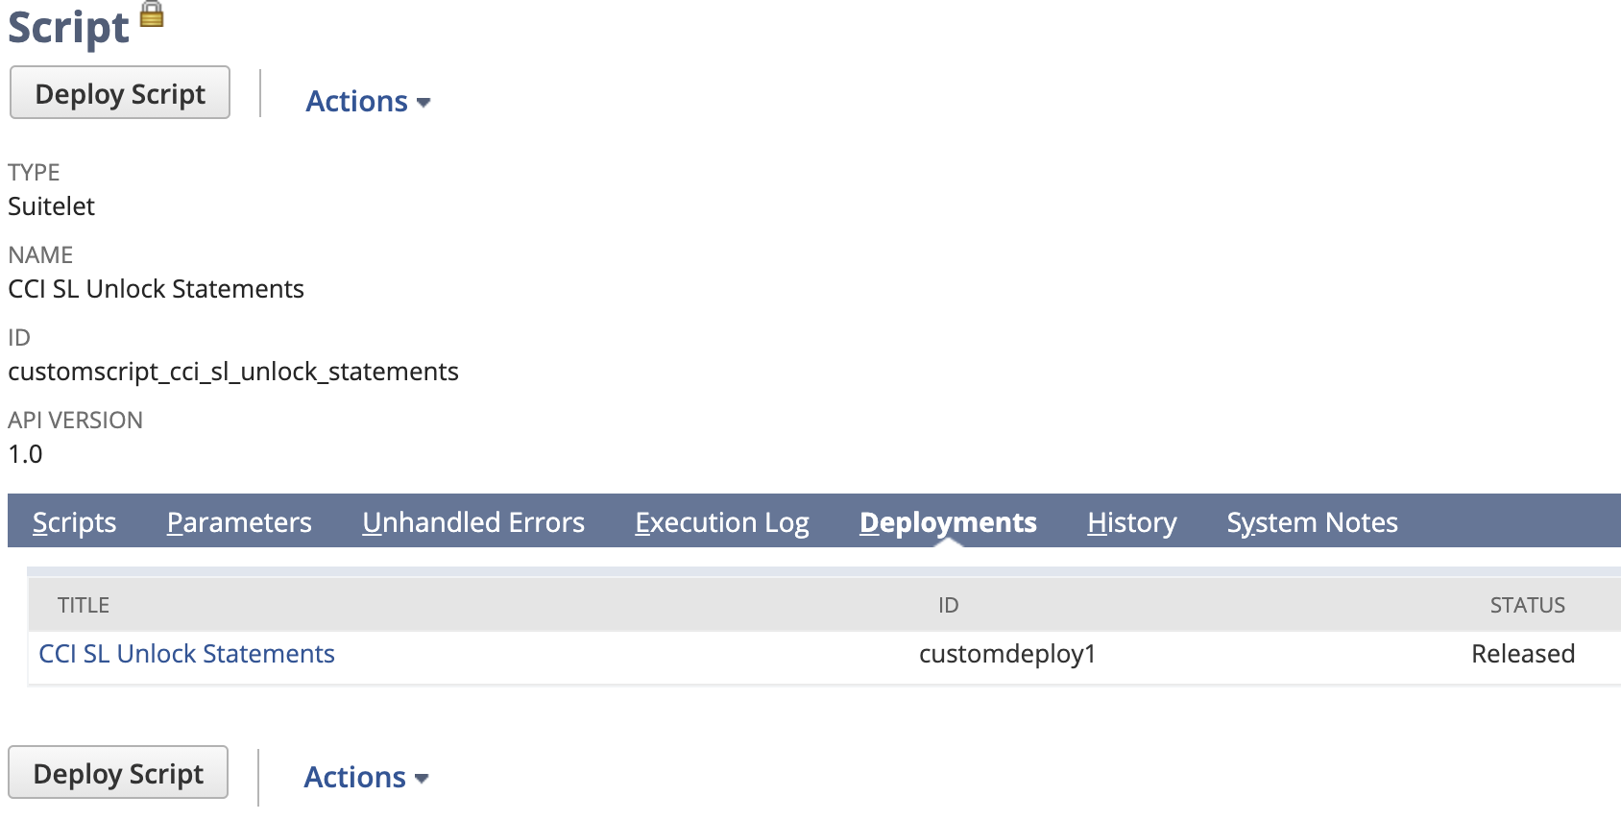The width and height of the screenshot is (1621, 820).
Task: Select the script ID customscript_cci_sl_unlock_statements
Action: pyautogui.click(x=233, y=372)
